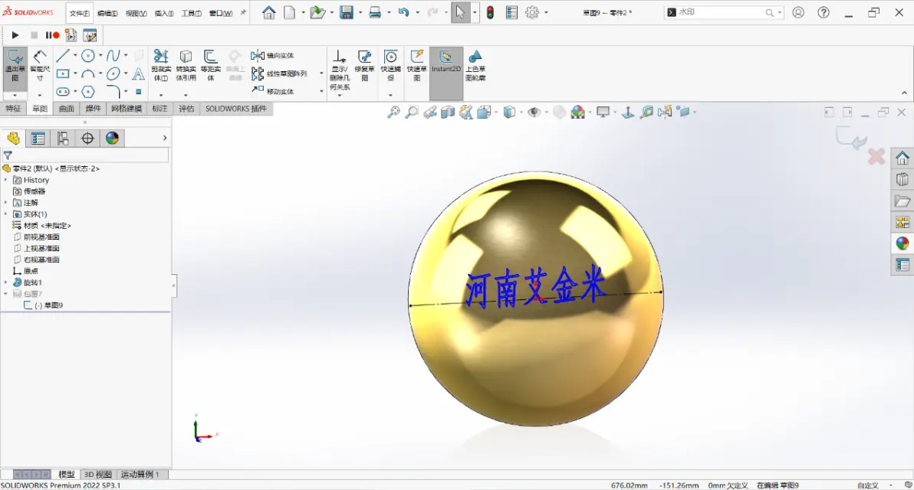Collapse the 包覆7 feature node
Viewport: 914px width, 490px height.
click(x=6, y=294)
